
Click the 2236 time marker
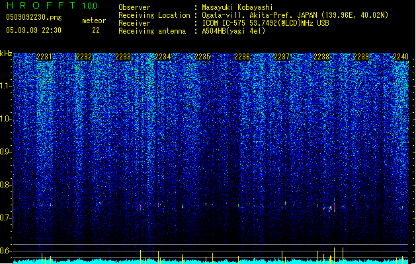pos(242,57)
